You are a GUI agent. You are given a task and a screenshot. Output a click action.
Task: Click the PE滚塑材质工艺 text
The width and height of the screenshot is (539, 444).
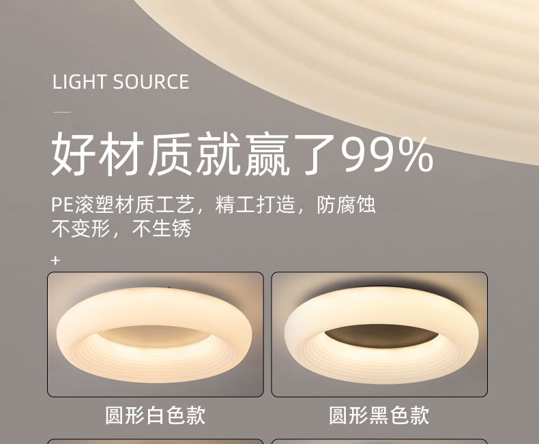(x=123, y=205)
